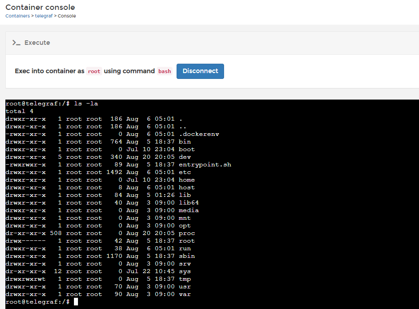Click the boot directory name
Viewport: 419px width, 309px height.
(x=187, y=149)
